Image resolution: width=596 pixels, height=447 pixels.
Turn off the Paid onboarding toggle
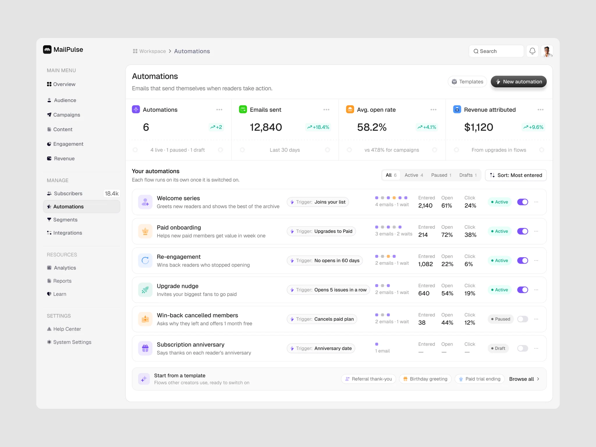point(523,231)
